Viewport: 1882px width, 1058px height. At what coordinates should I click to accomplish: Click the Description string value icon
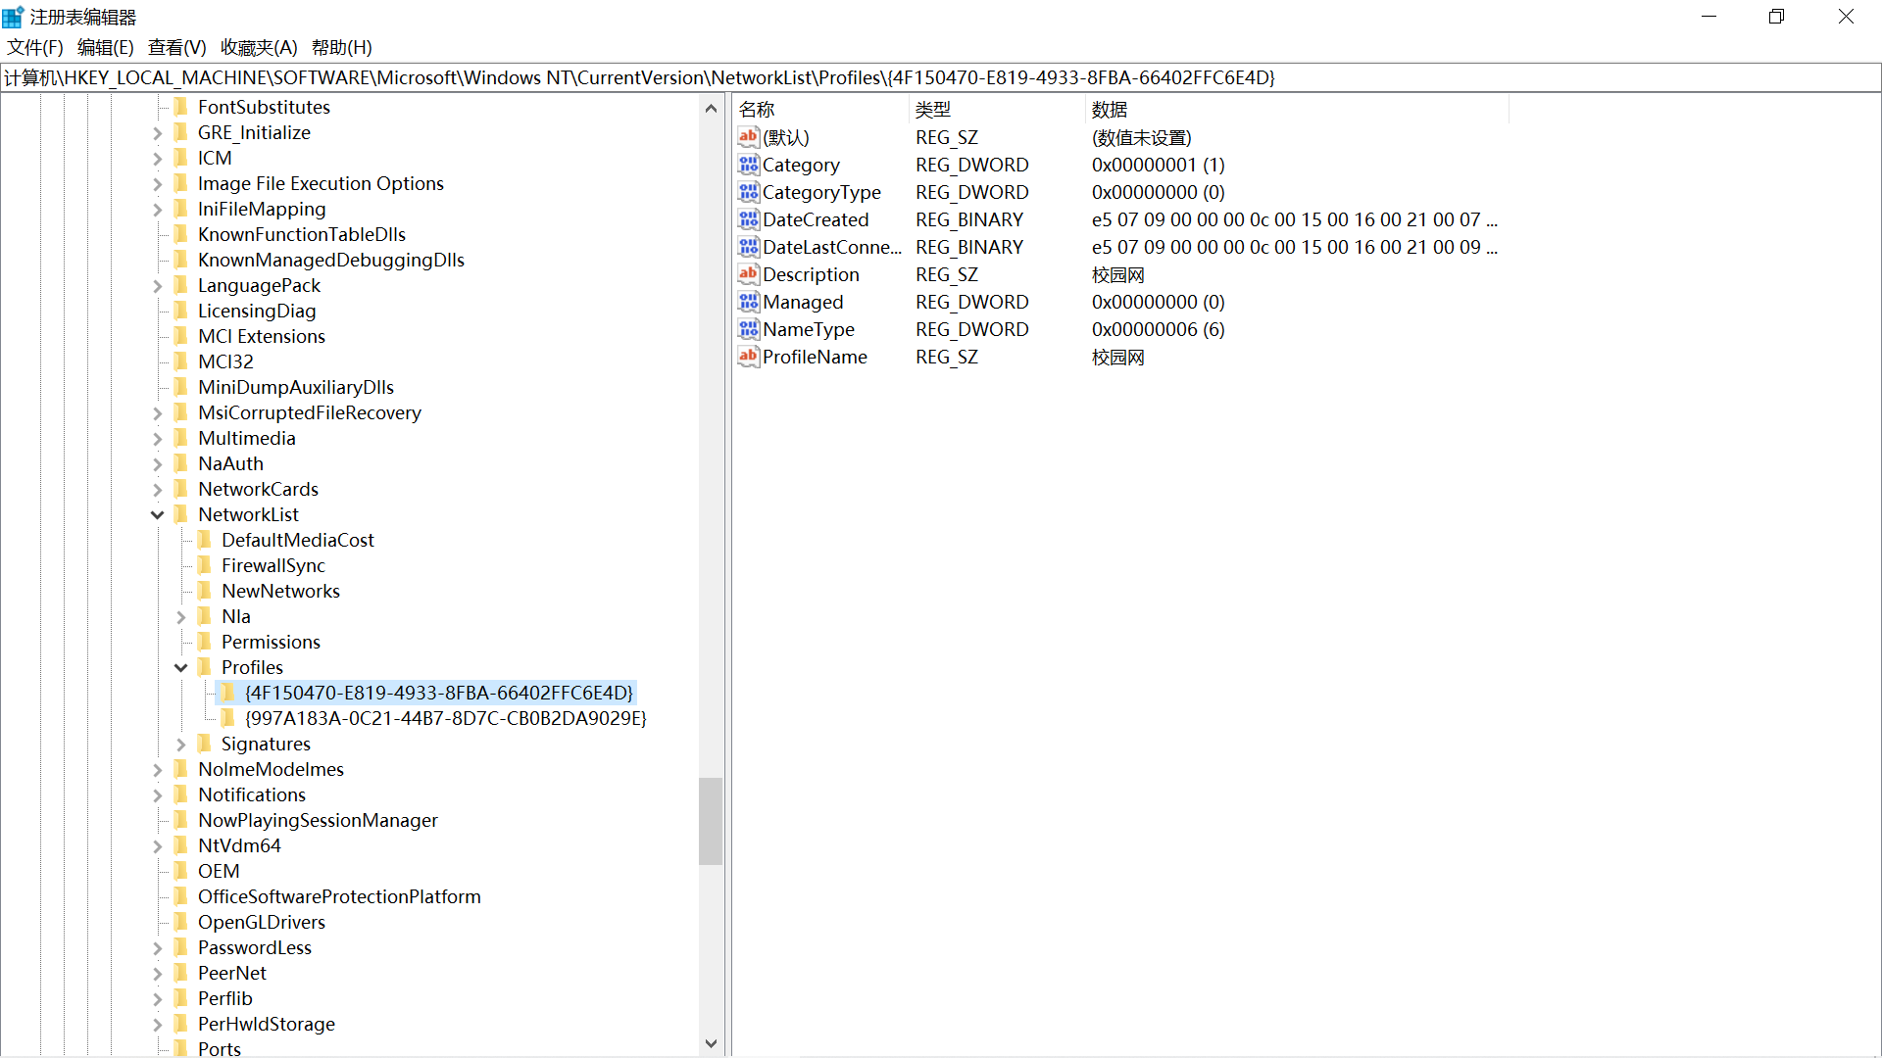pyautogui.click(x=749, y=274)
